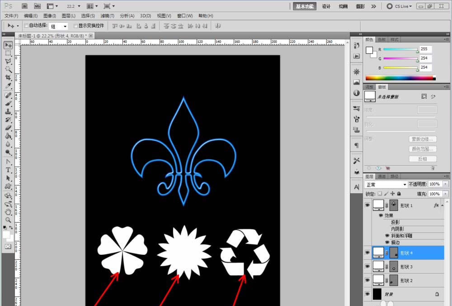This screenshot has height=306, width=452.
Task: Select the Rectangular Marquee tool
Action: click(8, 53)
